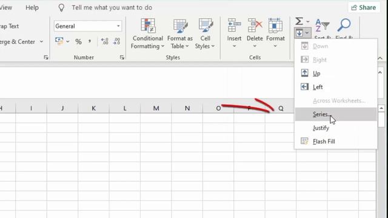The width and height of the screenshot is (388, 218).
Task: Open Format as Table gallery
Action: click(180, 34)
